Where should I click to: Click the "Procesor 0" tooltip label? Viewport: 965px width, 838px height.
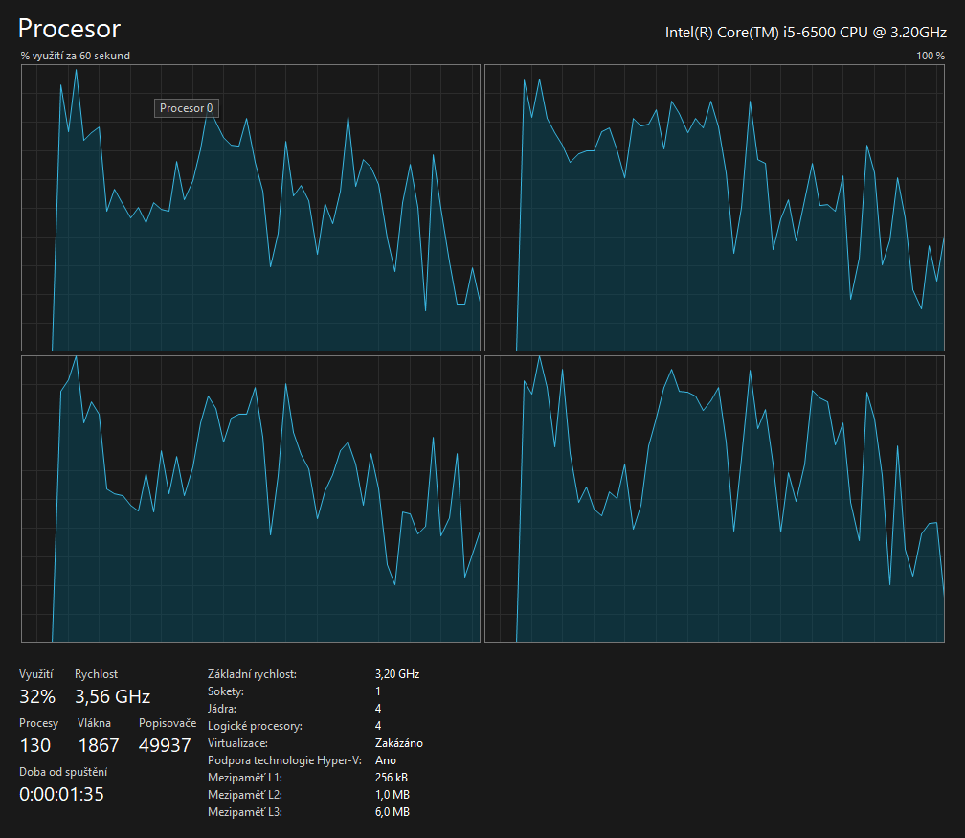187,108
